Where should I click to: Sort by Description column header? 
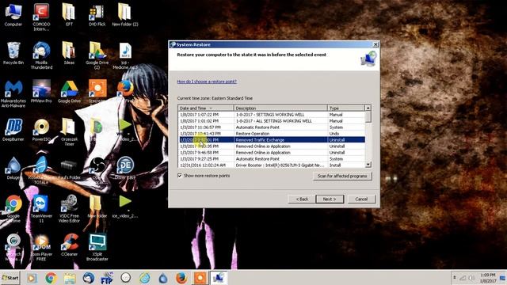click(280, 108)
